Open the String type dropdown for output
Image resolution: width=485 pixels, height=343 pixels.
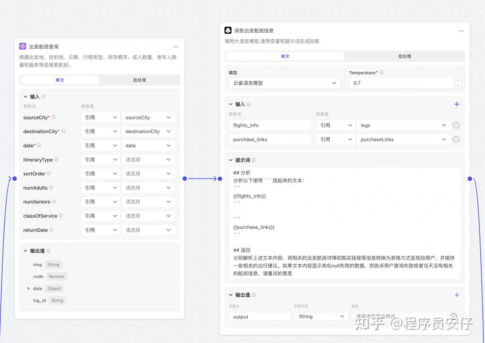pos(321,316)
